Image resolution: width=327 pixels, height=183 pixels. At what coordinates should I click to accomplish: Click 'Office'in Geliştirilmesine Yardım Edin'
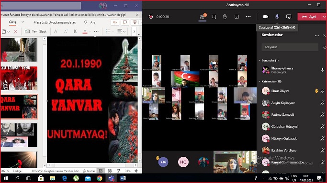55,171
